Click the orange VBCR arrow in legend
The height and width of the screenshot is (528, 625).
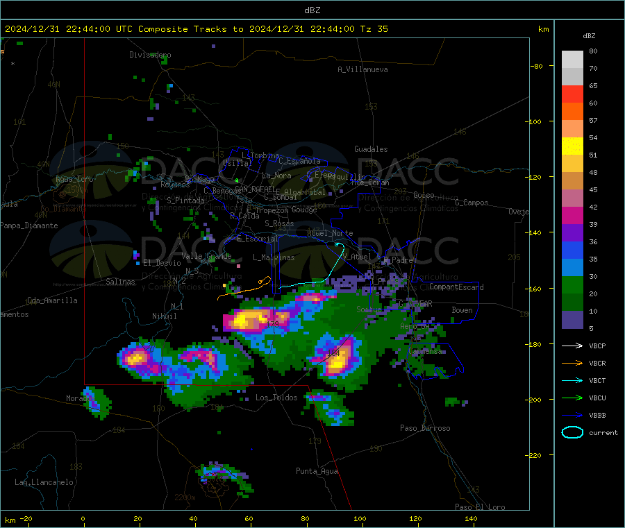(572, 363)
